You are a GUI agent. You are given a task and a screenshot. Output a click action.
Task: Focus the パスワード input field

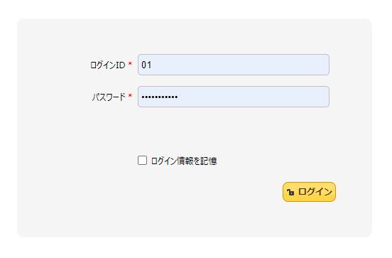(233, 97)
